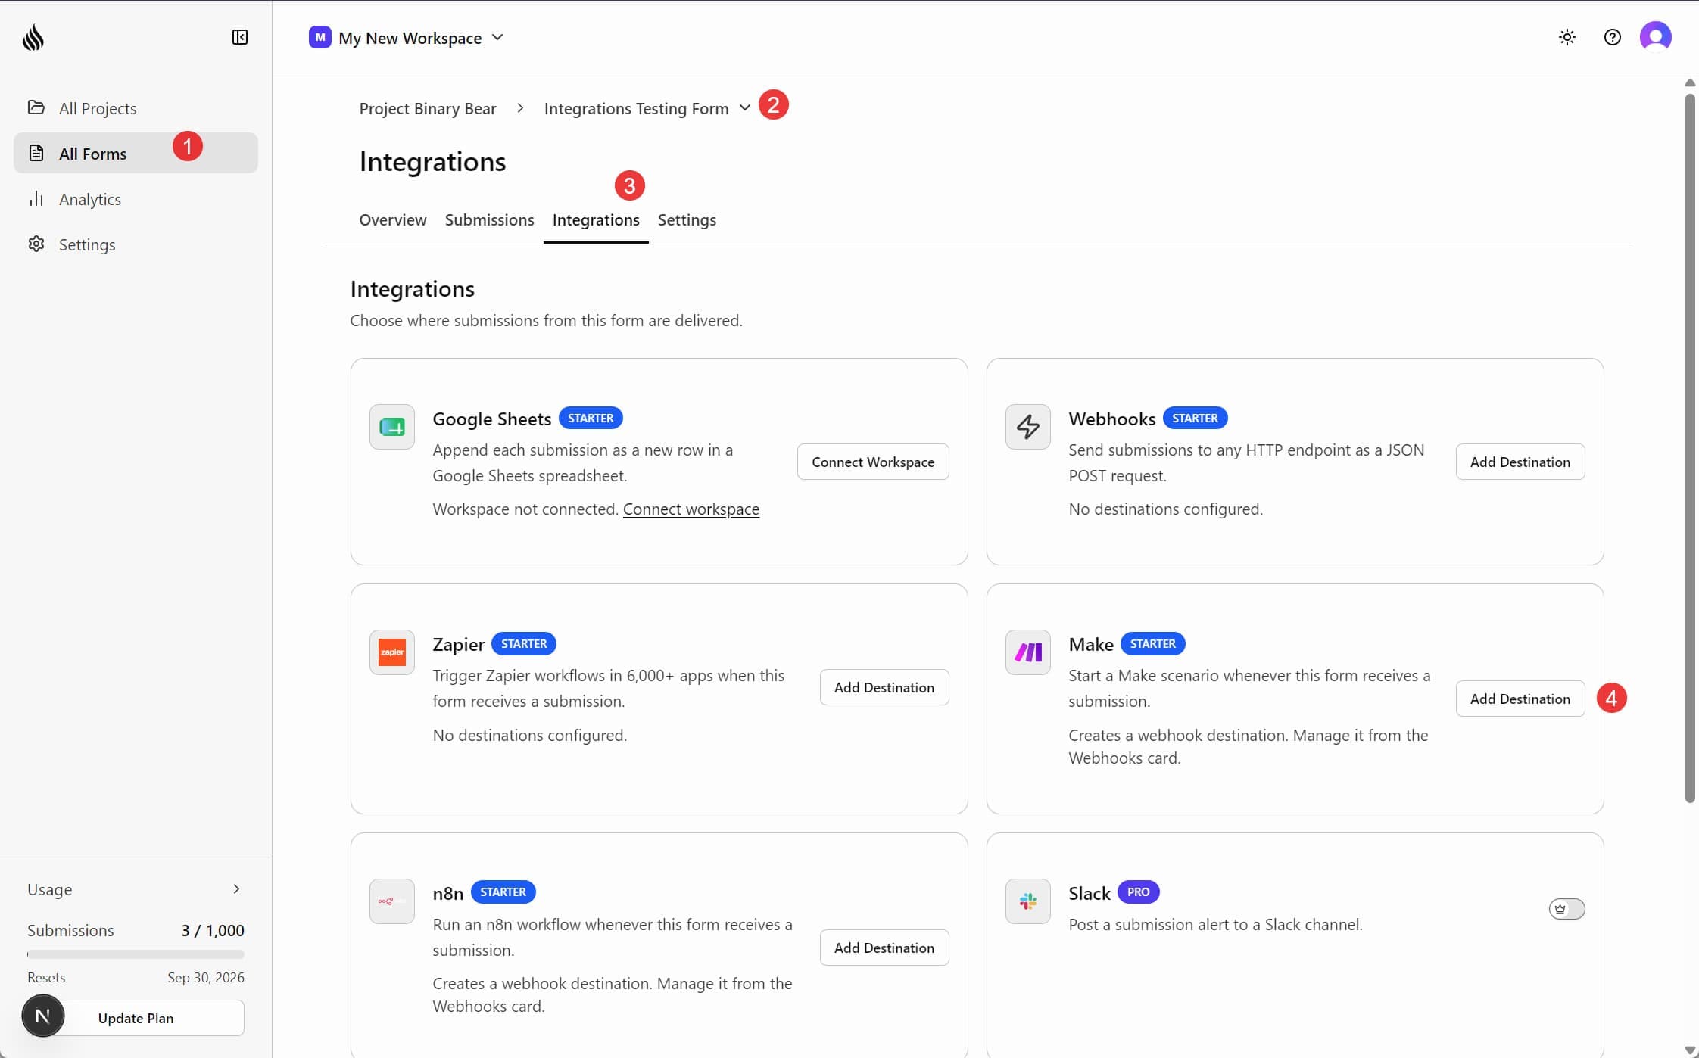The height and width of the screenshot is (1058, 1699).
Task: Go to the form Settings tab
Action: tap(687, 219)
